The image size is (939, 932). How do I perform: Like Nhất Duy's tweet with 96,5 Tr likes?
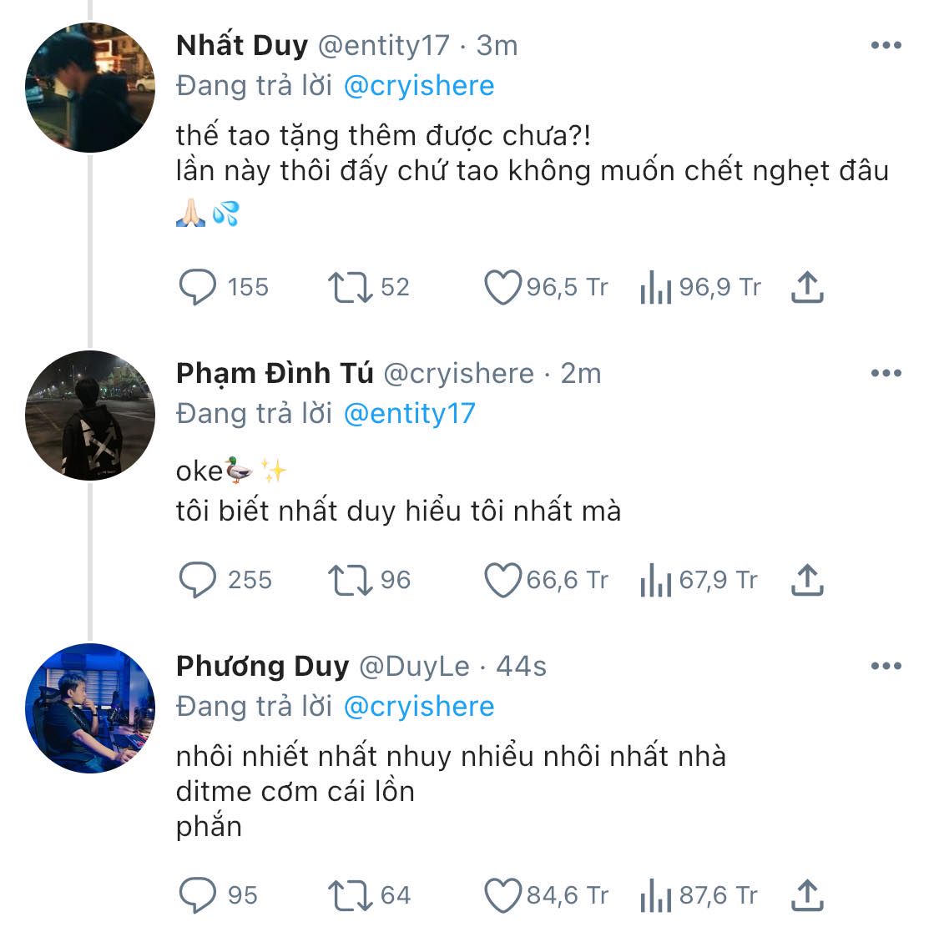coord(503,287)
